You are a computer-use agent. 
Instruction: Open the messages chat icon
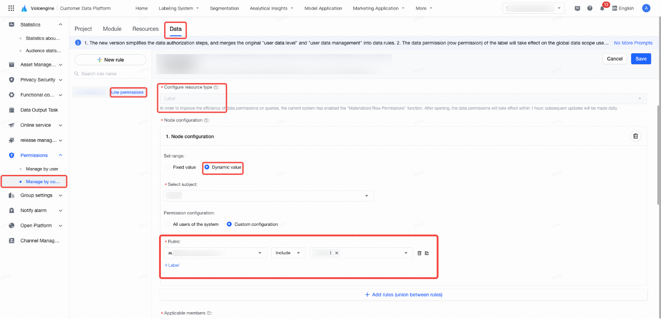[x=577, y=8]
